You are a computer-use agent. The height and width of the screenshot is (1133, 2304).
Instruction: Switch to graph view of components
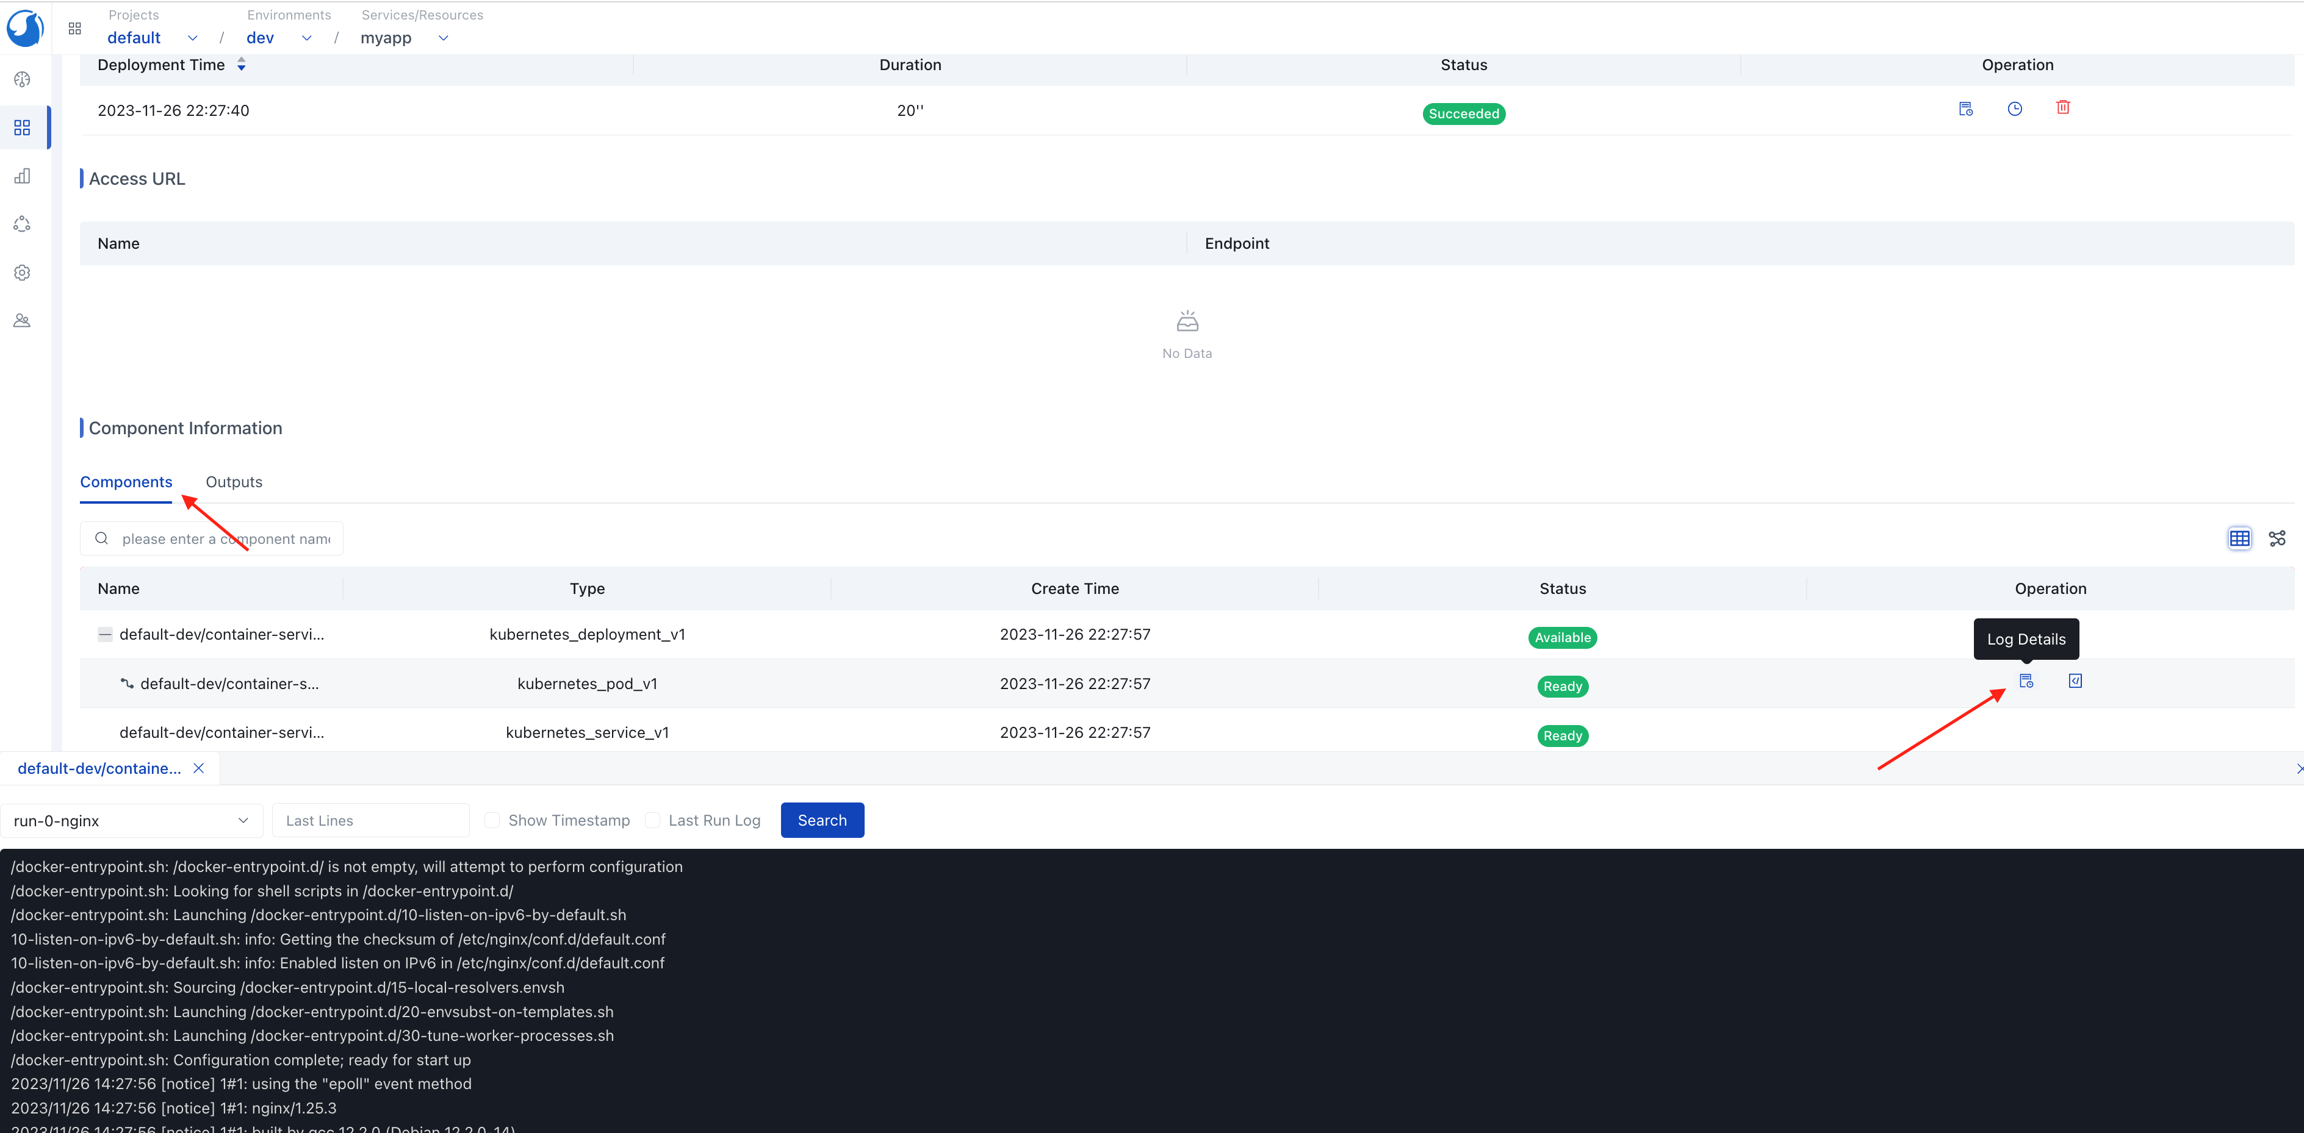pos(2277,538)
